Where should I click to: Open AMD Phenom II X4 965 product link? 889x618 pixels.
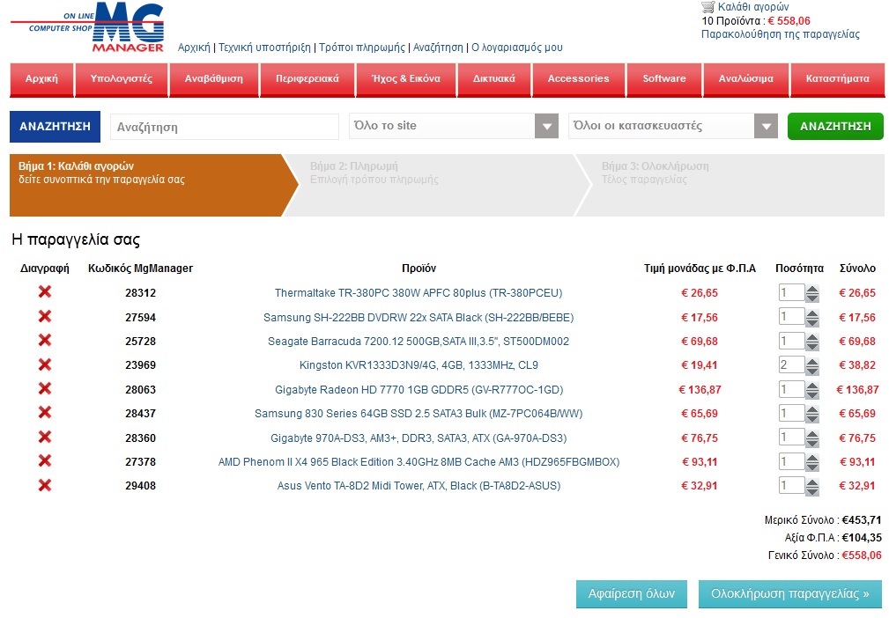419,462
